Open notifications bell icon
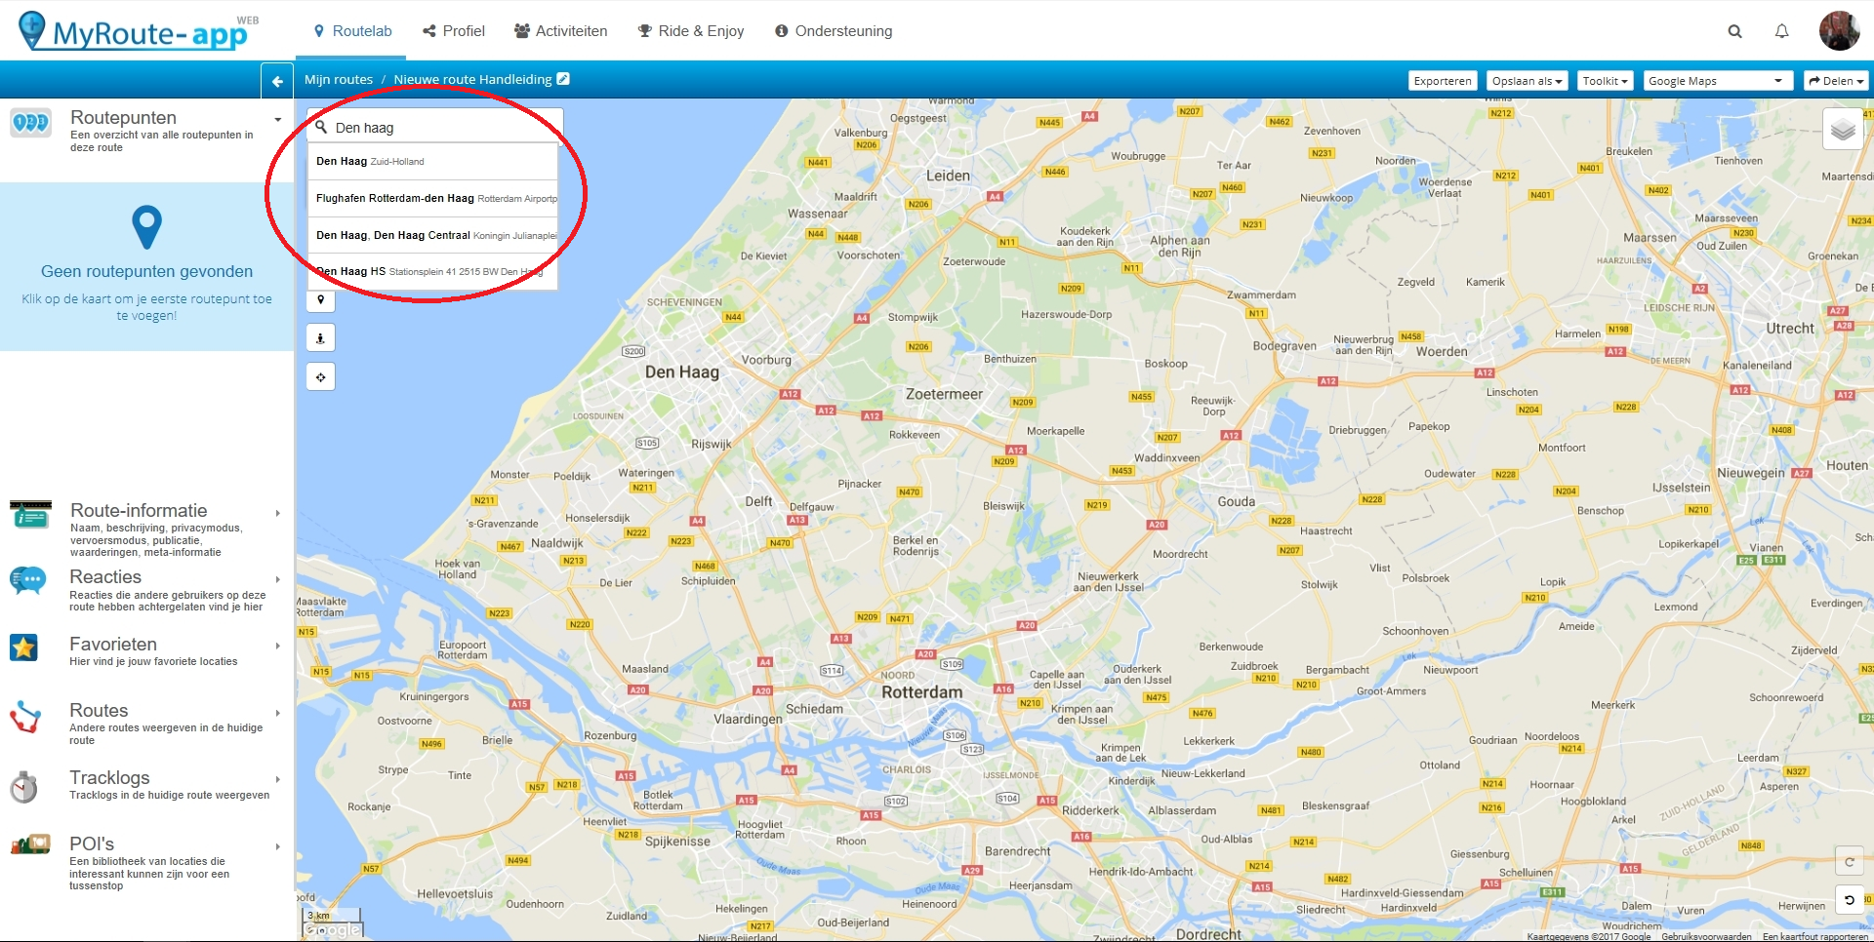The width and height of the screenshot is (1874, 942). point(1781,31)
